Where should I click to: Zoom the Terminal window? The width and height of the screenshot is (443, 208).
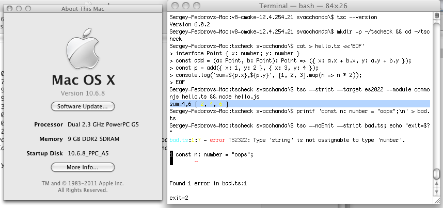196,6
